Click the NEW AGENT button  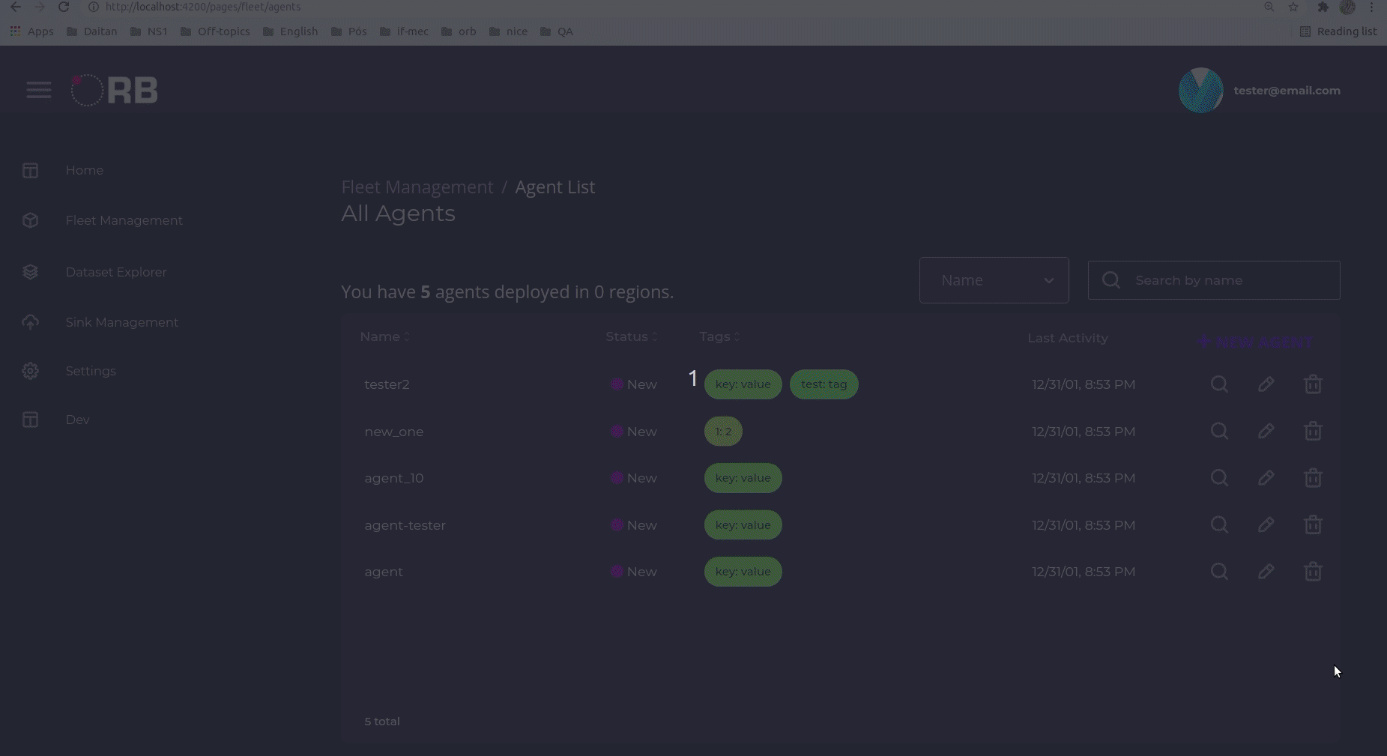pyautogui.click(x=1255, y=341)
